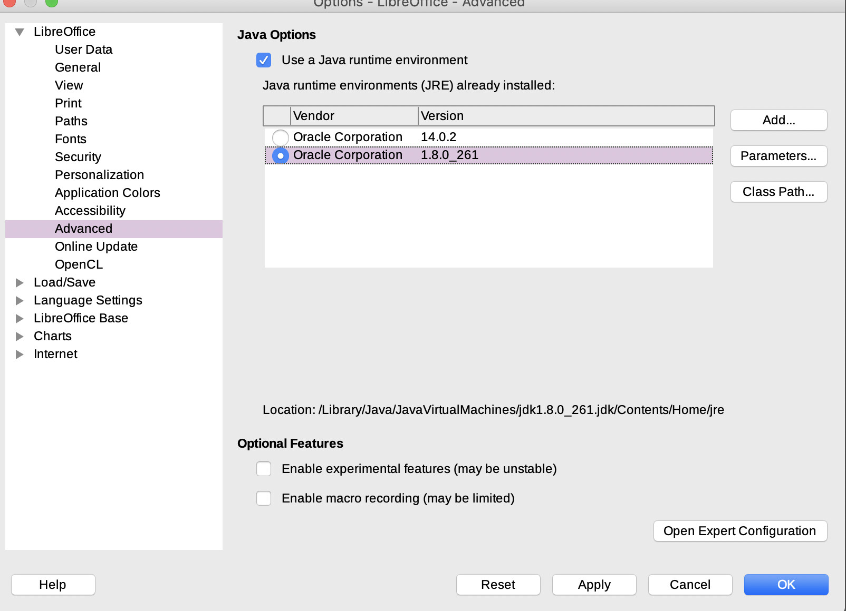This screenshot has width=846, height=611.
Task: Apply the current settings
Action: click(x=594, y=584)
